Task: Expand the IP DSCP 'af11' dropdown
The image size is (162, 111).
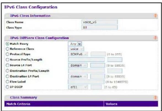Action: [x=78, y=87]
